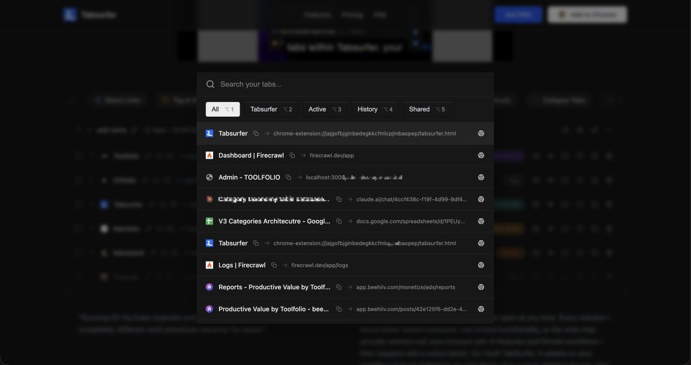This screenshot has width=691, height=365.
Task: Click the localhost:3000 URL text
Action: click(x=354, y=177)
